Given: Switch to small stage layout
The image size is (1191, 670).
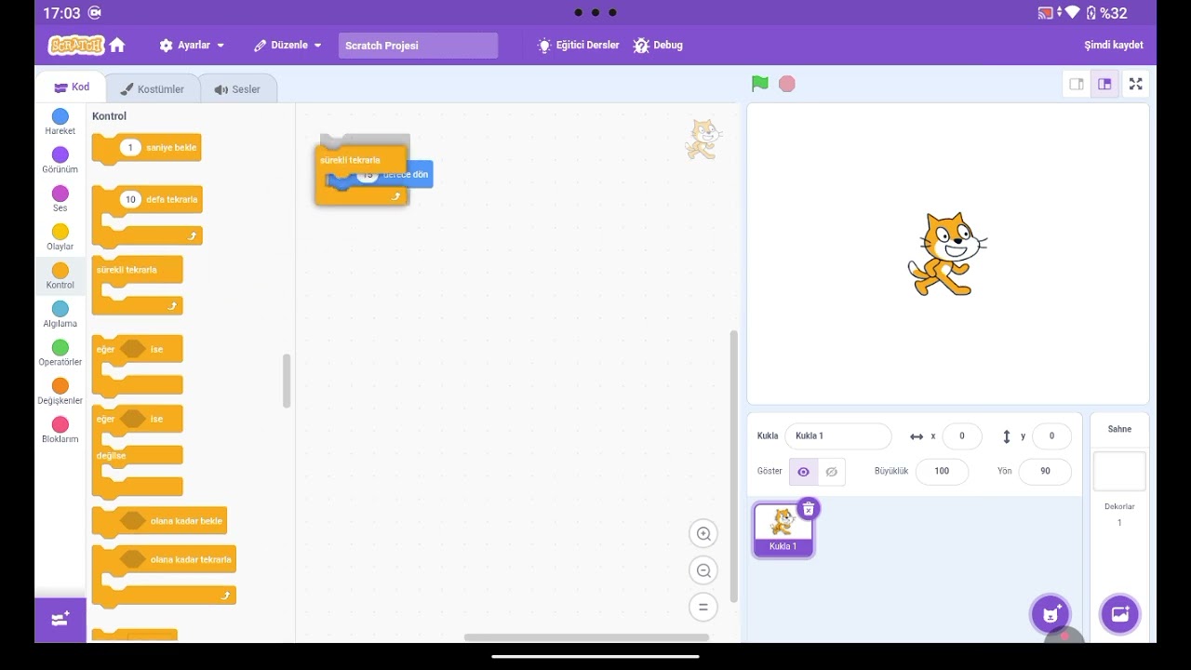Looking at the screenshot, I should tap(1077, 84).
